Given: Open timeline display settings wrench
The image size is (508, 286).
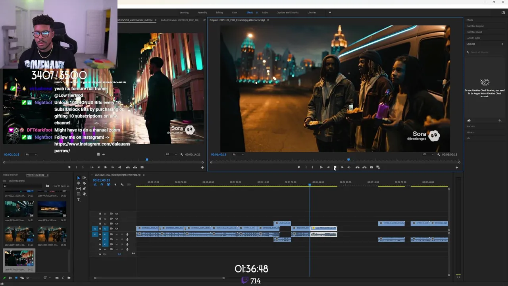Looking at the screenshot, I should 122,184.
